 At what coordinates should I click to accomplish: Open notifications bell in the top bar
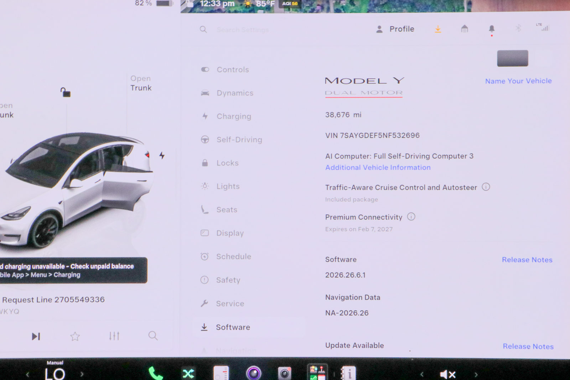(x=492, y=29)
